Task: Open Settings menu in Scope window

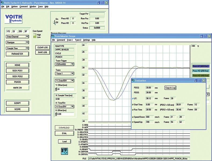Action: pos(87,40)
